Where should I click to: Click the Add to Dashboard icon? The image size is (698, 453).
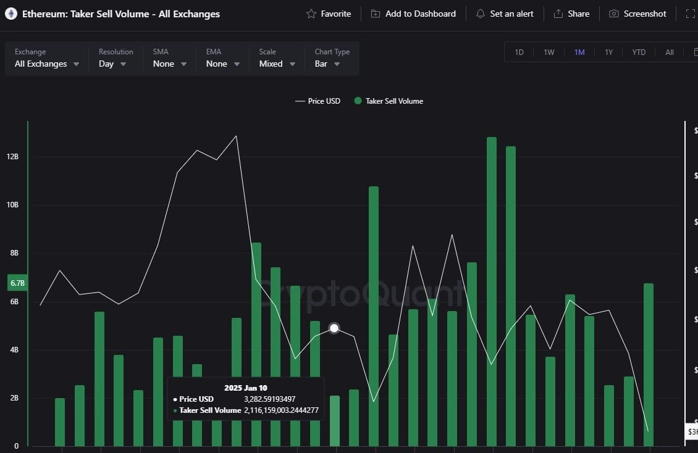tap(376, 14)
